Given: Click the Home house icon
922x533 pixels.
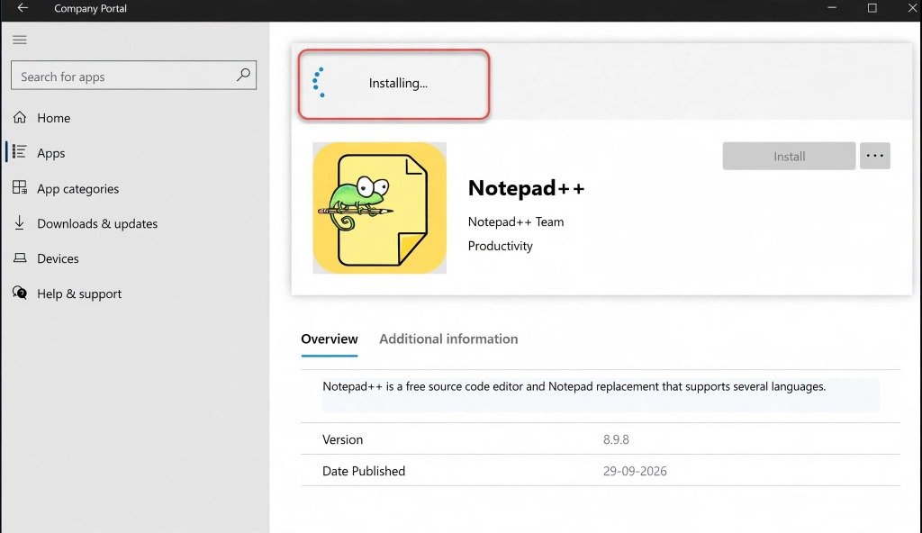Looking at the screenshot, I should 20,118.
